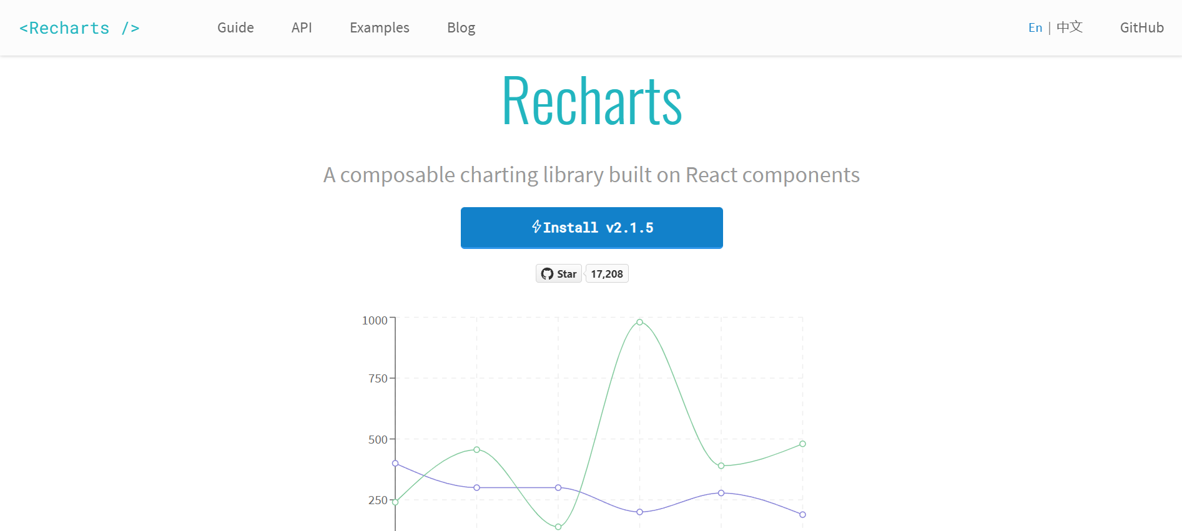Click the large Recharts heading
Viewport: 1182px width, 531px height.
591,101
